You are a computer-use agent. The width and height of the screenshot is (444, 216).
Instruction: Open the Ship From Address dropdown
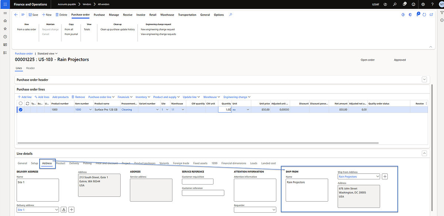pos(377,177)
